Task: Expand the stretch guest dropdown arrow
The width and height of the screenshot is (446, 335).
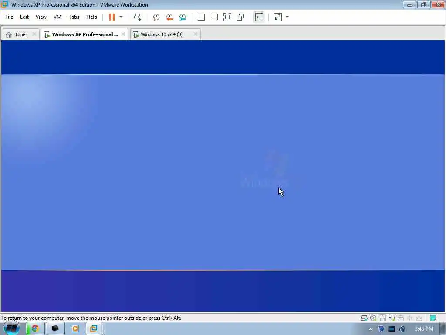Action: [x=287, y=17]
